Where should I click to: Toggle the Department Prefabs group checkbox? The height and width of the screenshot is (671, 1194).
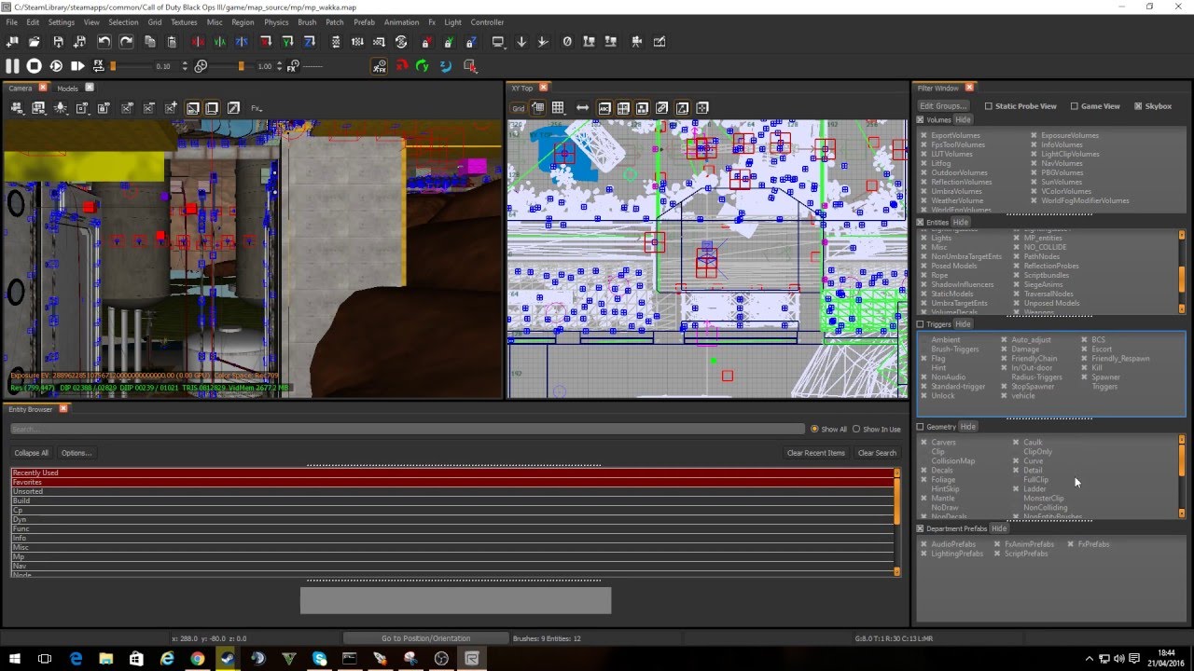920,529
